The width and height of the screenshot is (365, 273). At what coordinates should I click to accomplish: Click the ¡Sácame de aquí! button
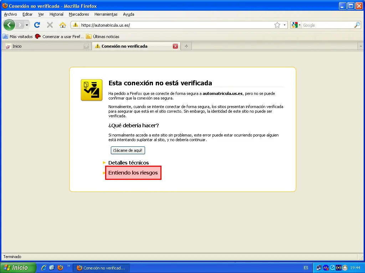coord(128,150)
